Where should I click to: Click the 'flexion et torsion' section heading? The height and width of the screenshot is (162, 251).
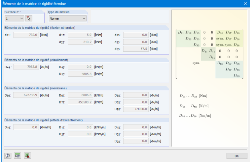[40, 28]
